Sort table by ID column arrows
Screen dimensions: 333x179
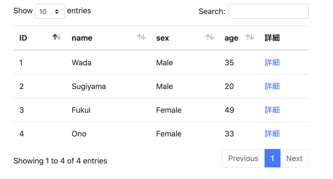(x=57, y=37)
